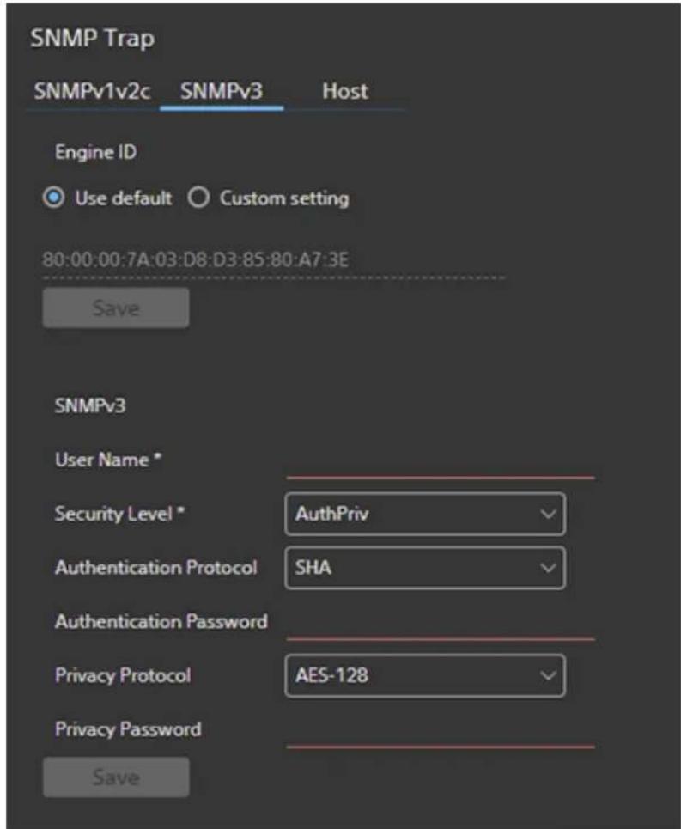Click the SNMP Trap heading

click(x=93, y=38)
